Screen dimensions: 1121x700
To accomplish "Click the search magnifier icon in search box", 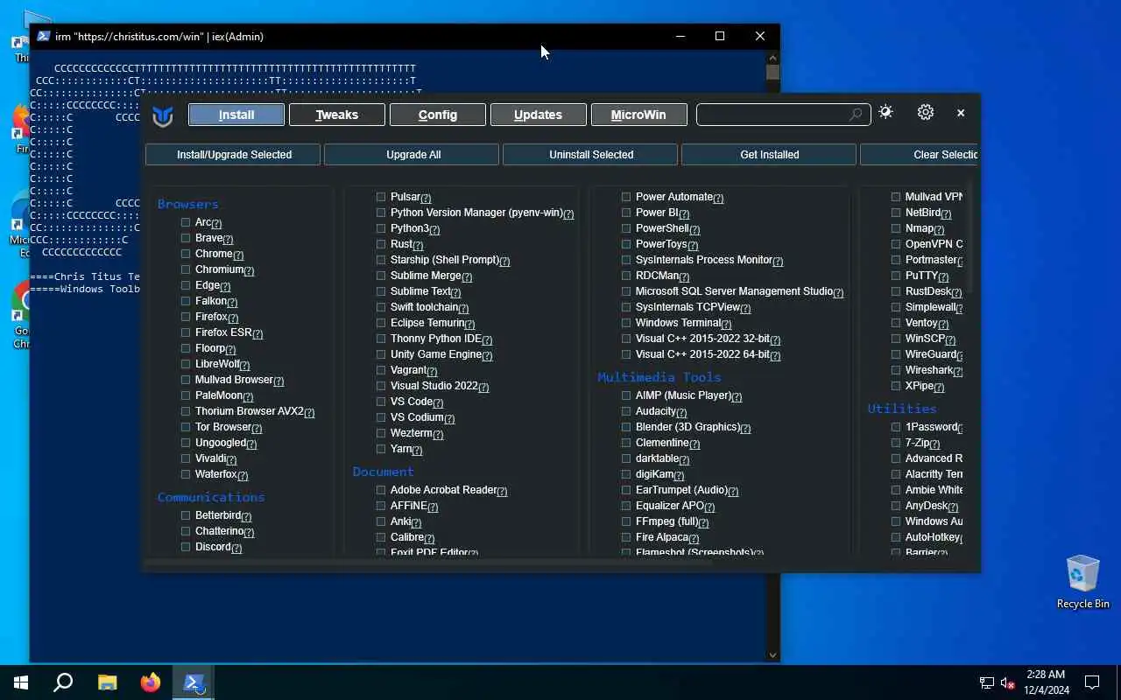I will (x=856, y=115).
